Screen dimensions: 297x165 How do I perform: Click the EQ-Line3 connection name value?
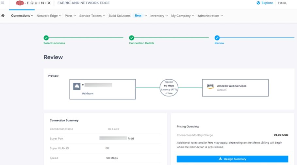click(113, 129)
